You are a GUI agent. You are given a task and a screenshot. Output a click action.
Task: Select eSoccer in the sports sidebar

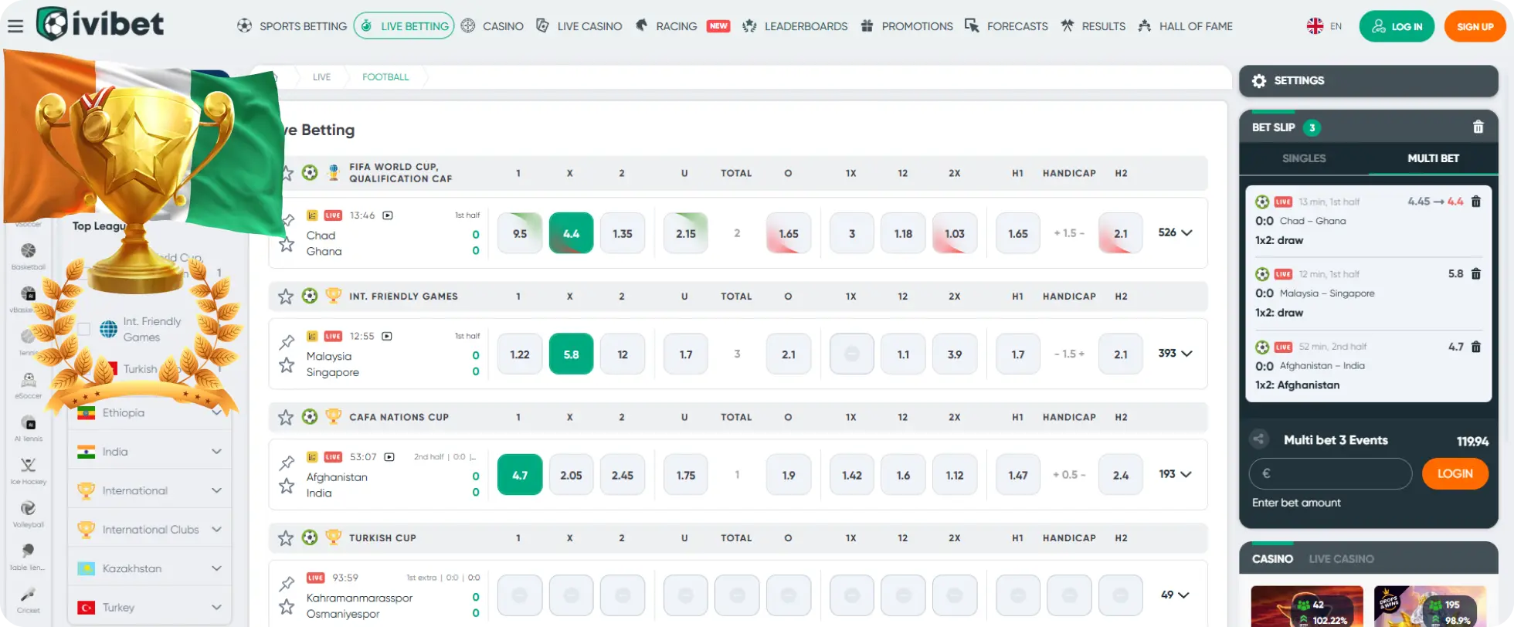[x=29, y=385]
